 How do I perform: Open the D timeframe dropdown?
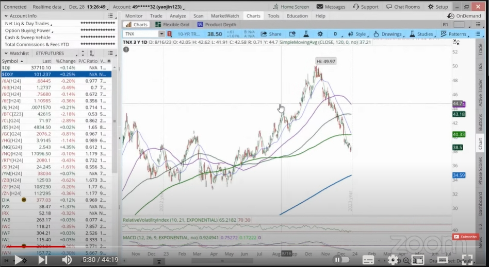click(337, 34)
